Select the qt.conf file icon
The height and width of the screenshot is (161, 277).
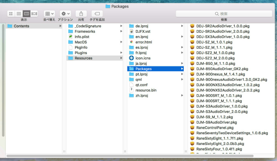coord(131,85)
